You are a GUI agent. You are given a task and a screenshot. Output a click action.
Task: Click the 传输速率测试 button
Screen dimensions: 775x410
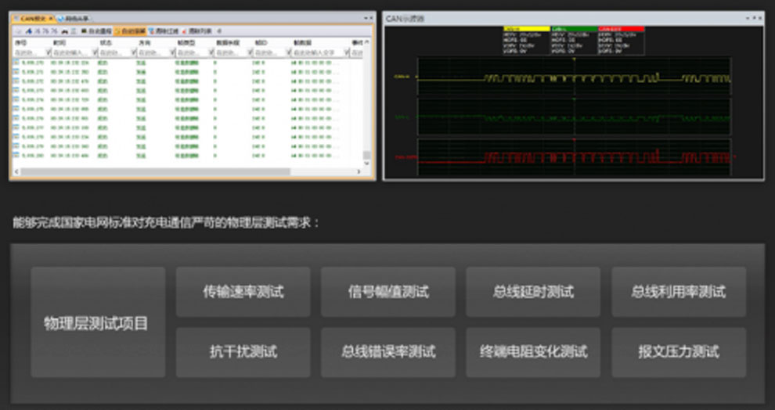tap(243, 292)
